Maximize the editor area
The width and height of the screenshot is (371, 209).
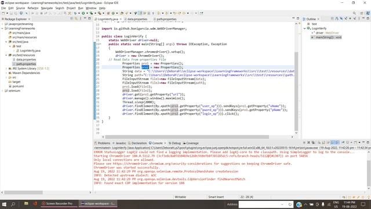(x=298, y=19)
